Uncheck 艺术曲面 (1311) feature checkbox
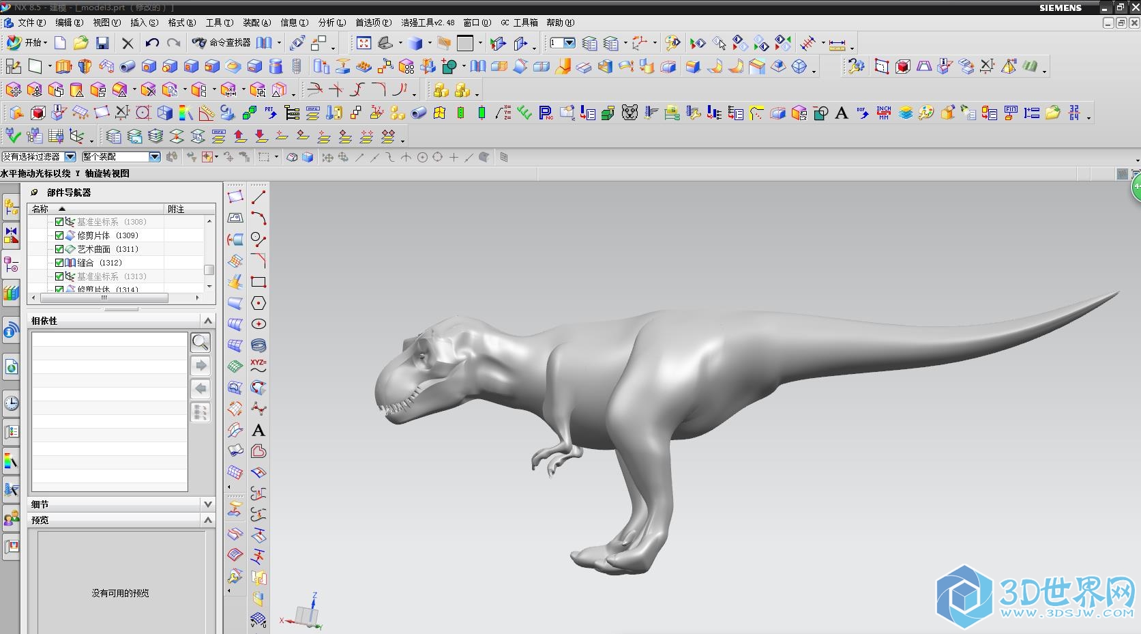The width and height of the screenshot is (1141, 634). [x=59, y=249]
